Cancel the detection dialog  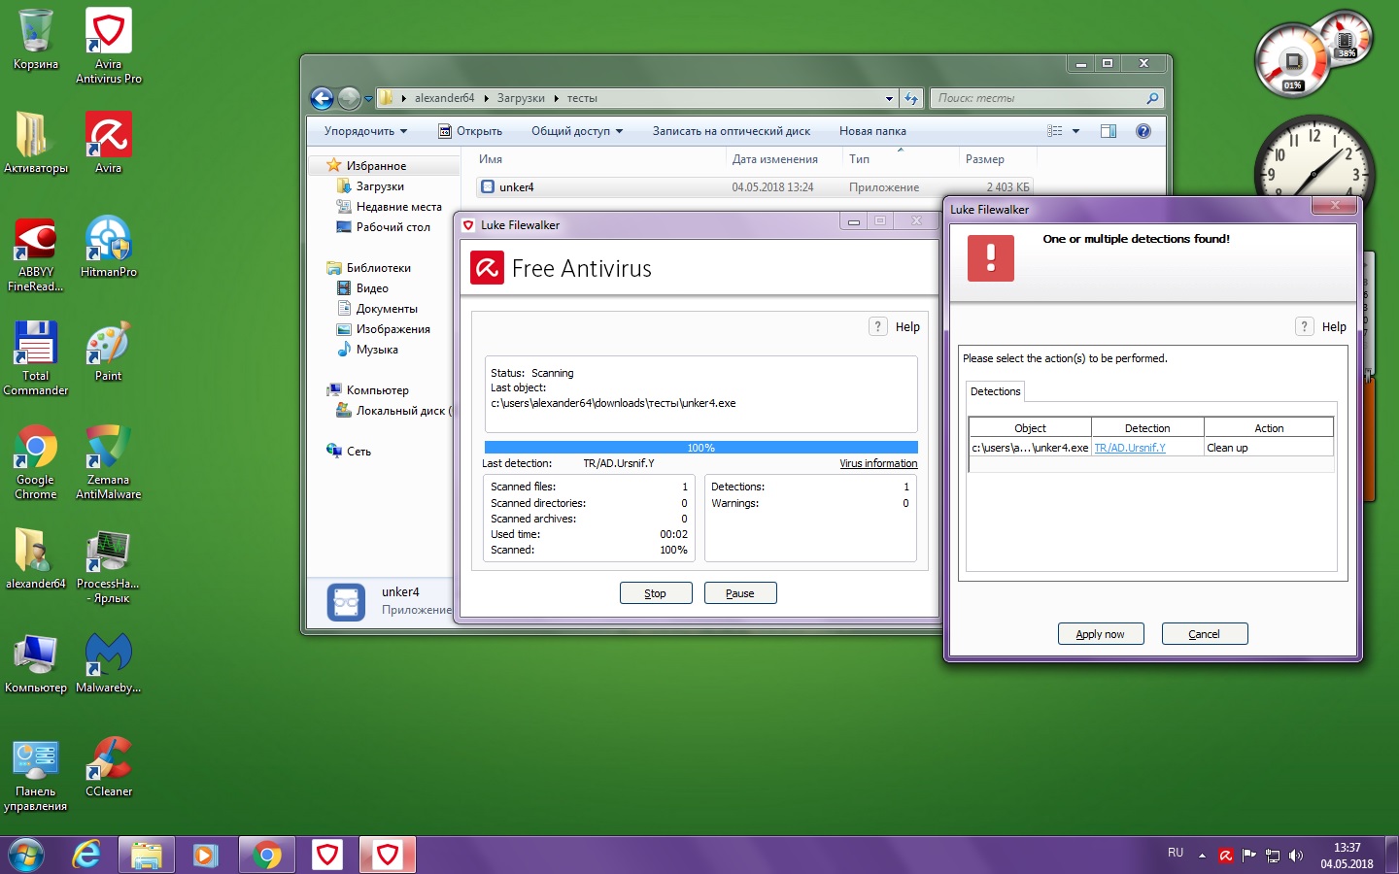[x=1204, y=634]
